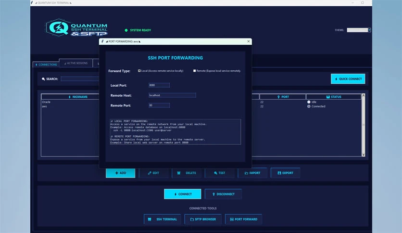Viewport: 402px width, 233px height.
Task: Focus the Search field in main window
Action: point(80,79)
